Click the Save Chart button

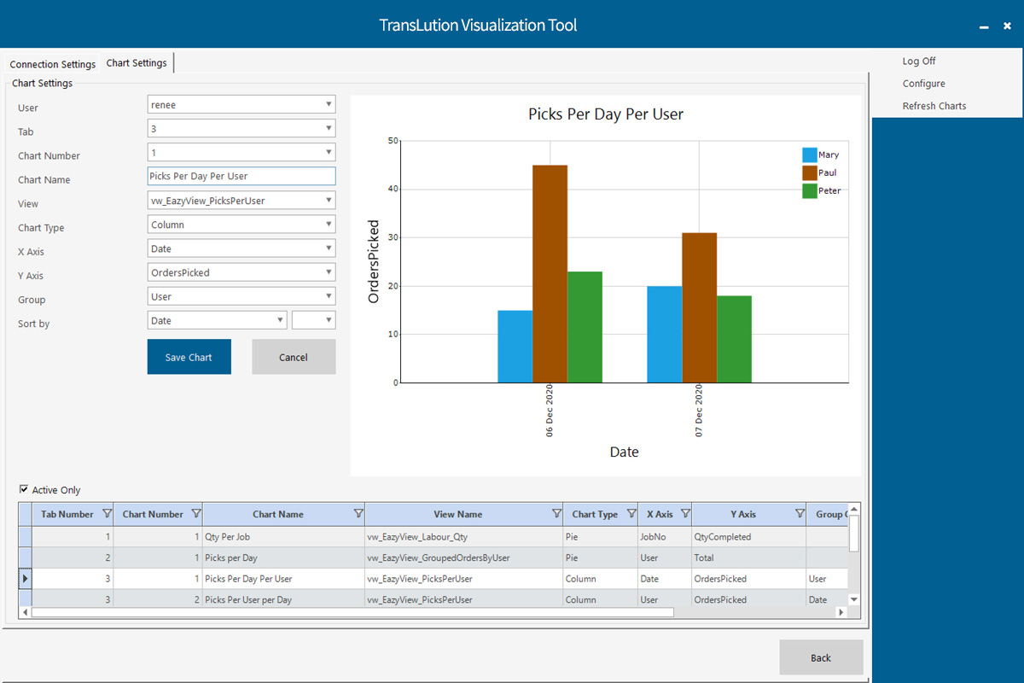click(189, 357)
